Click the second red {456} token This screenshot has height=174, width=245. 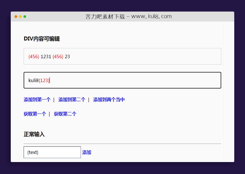[58, 57]
